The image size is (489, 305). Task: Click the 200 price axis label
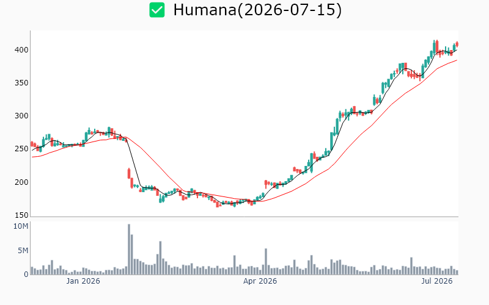click(21, 182)
